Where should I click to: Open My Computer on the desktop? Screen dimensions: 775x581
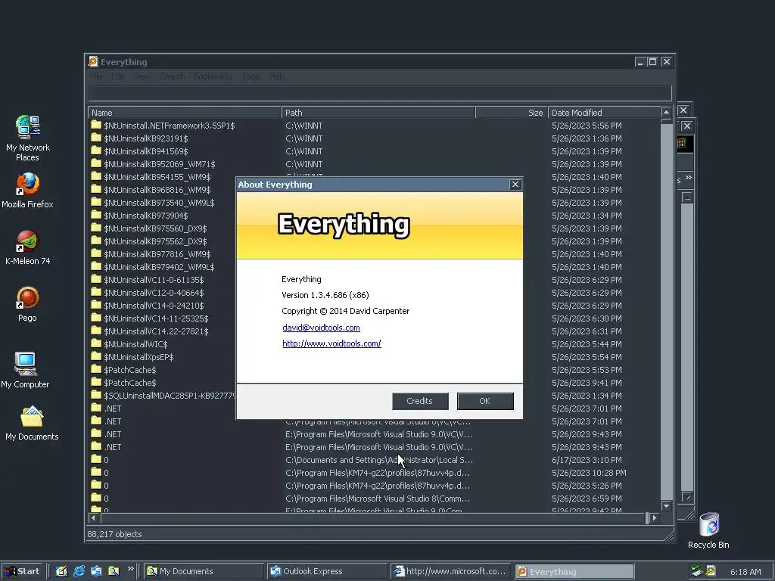[x=25, y=369]
